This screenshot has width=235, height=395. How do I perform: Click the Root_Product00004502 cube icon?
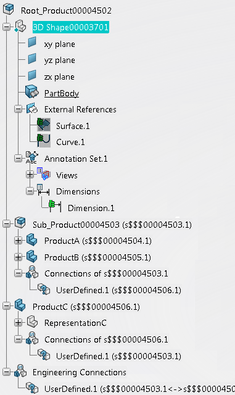[8, 9]
